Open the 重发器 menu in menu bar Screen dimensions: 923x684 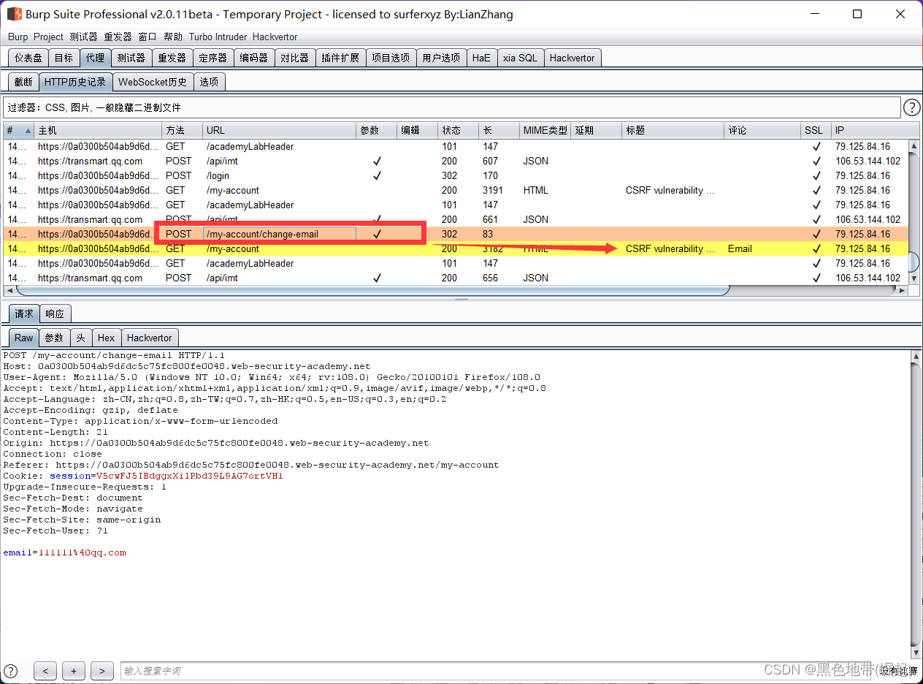click(x=118, y=37)
